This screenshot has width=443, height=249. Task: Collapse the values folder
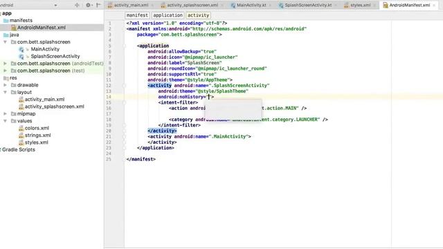click(5, 121)
